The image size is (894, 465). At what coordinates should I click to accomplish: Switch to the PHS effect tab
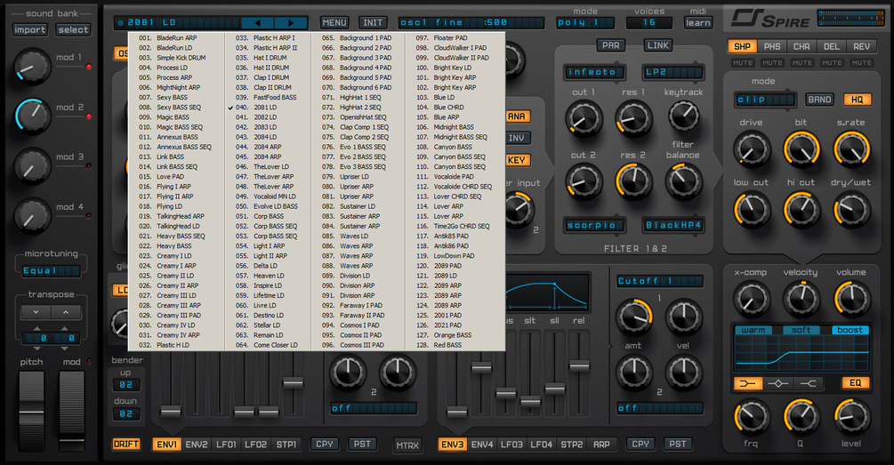tap(772, 47)
